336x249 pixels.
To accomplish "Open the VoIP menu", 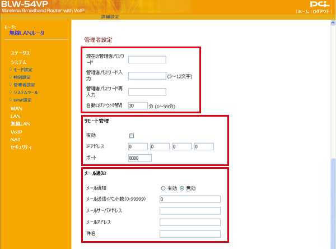I will pos(16,132).
